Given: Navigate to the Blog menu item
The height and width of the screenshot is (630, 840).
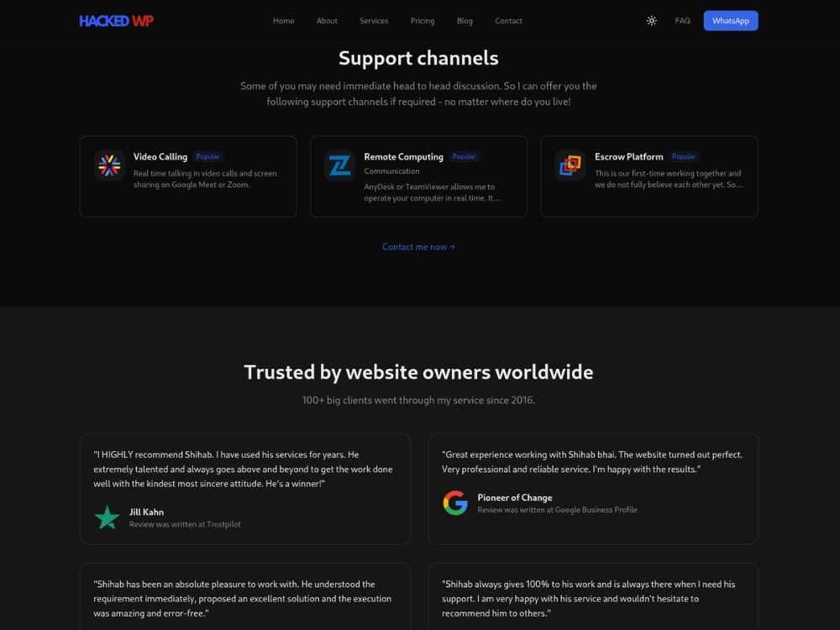Looking at the screenshot, I should pyautogui.click(x=465, y=21).
